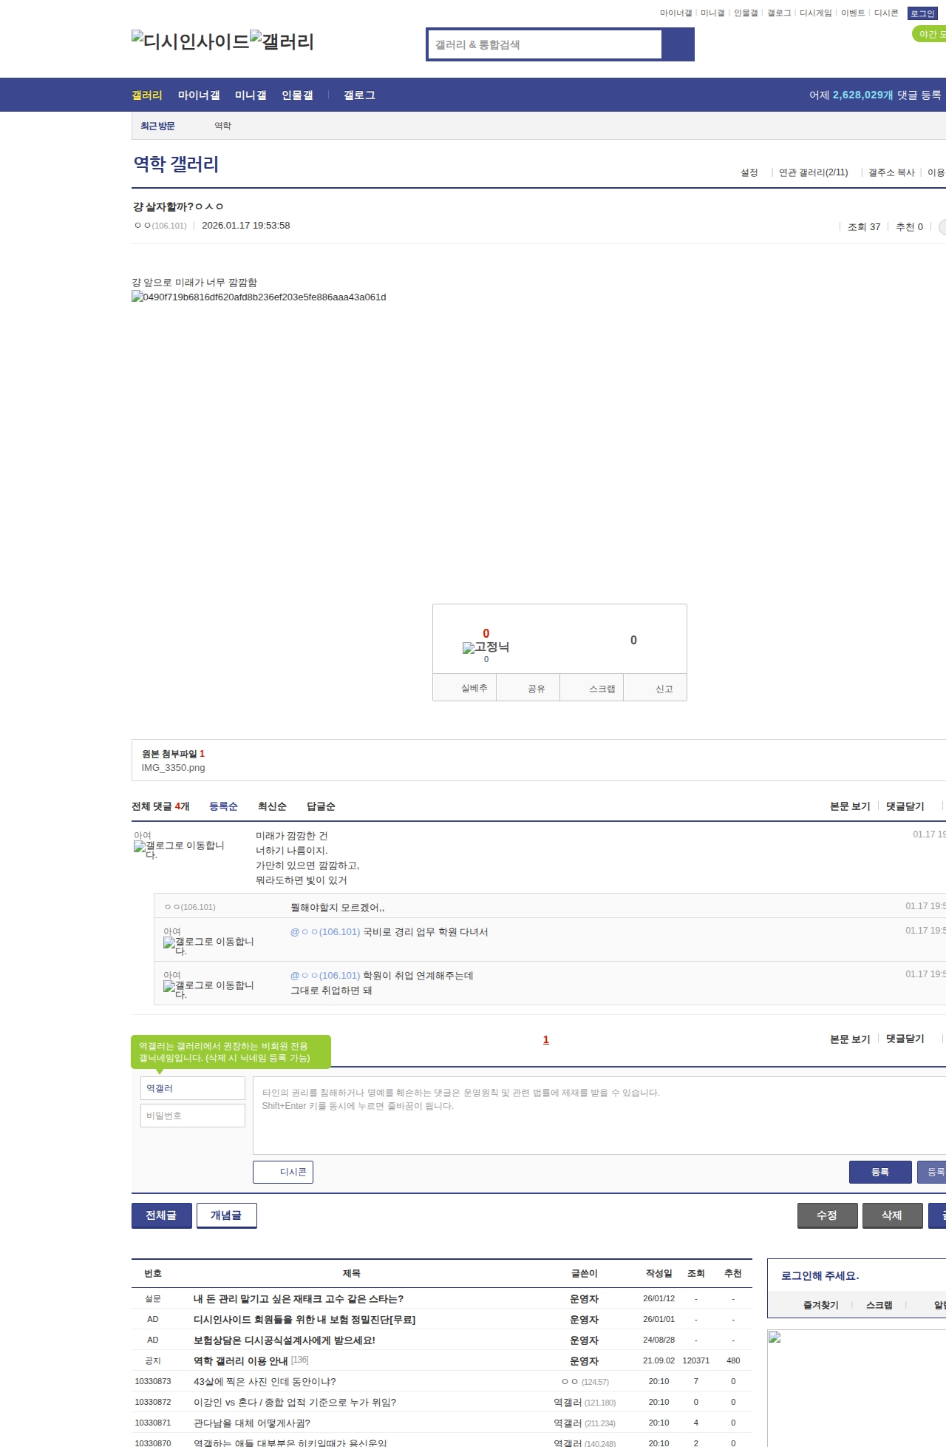Click 본문 보기 above the comment list

point(850,806)
